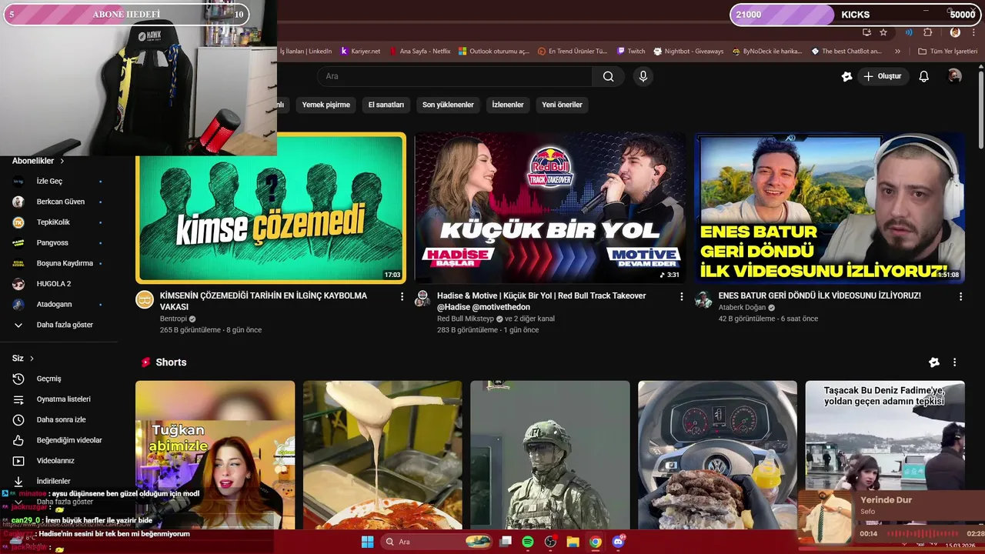Select the İzlenenler filter chip
The image size is (985, 554).
(x=508, y=105)
